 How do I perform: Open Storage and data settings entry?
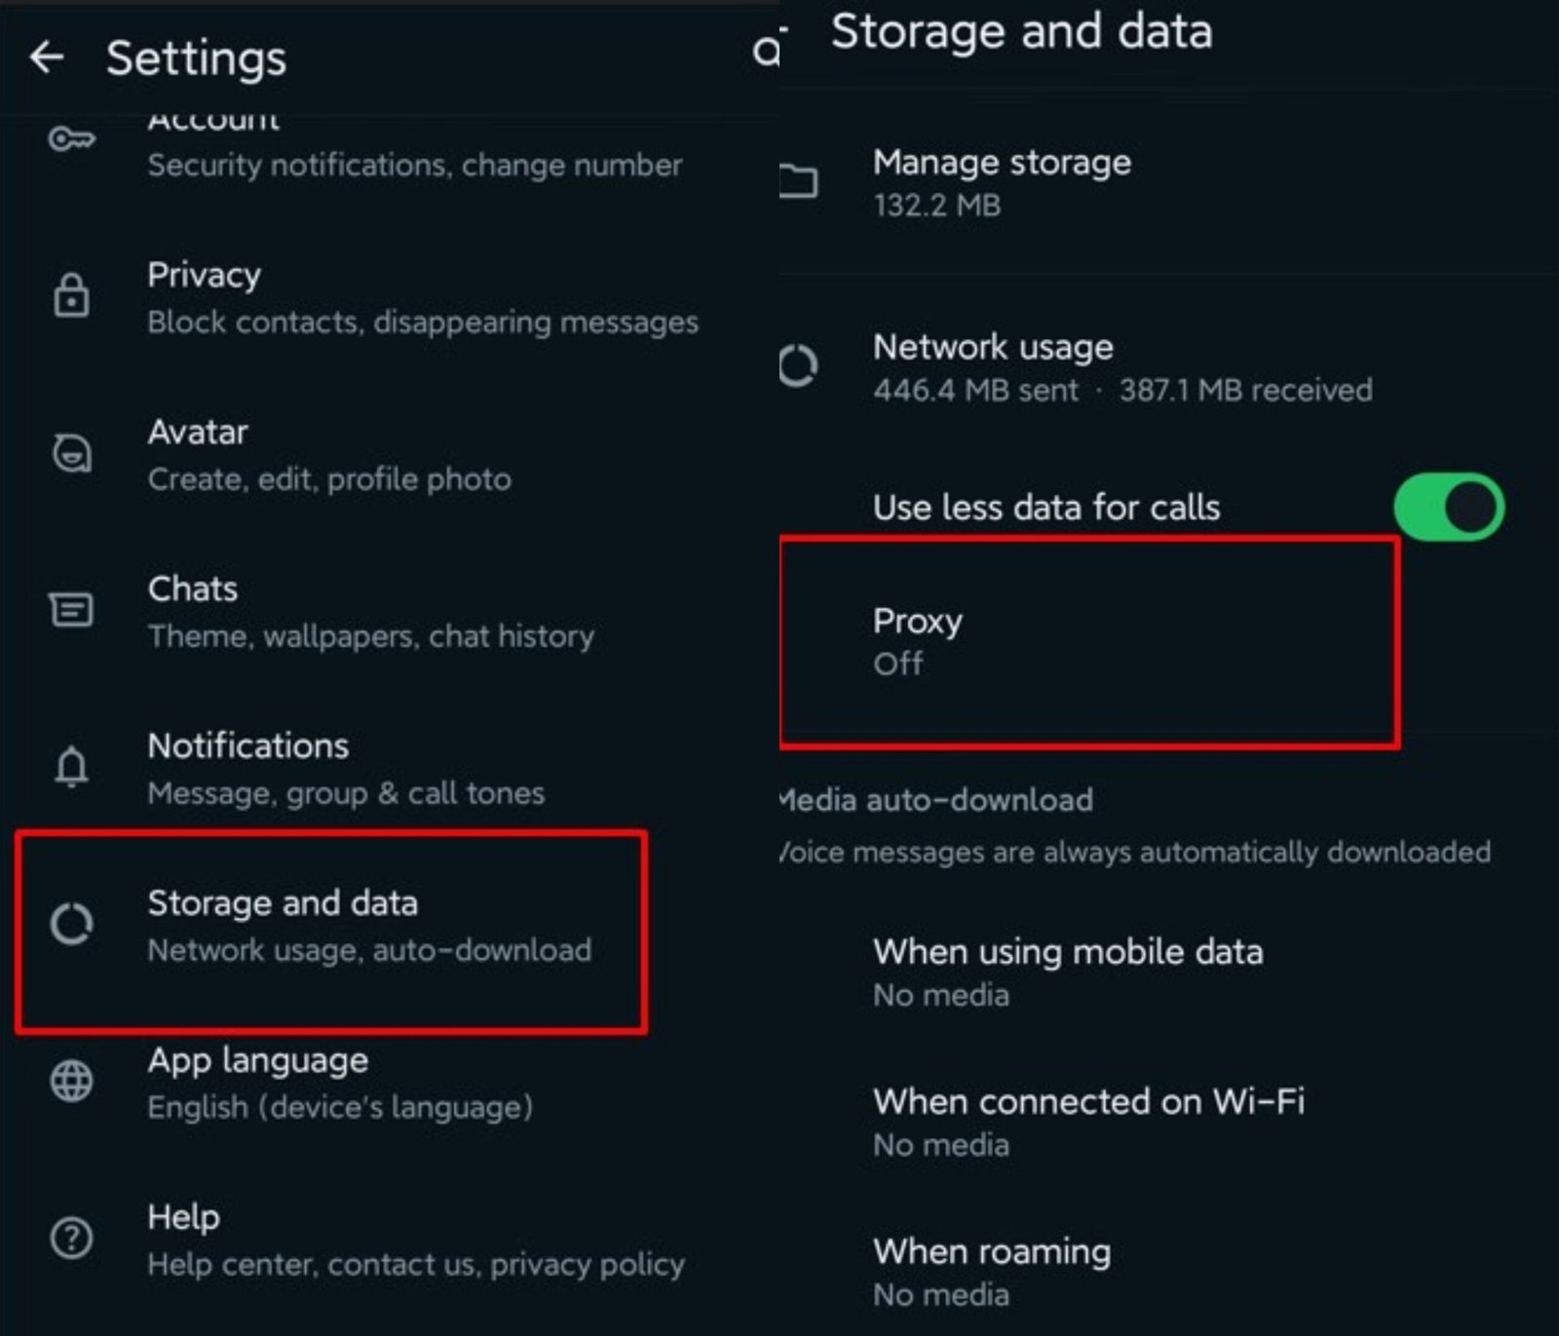(331, 926)
